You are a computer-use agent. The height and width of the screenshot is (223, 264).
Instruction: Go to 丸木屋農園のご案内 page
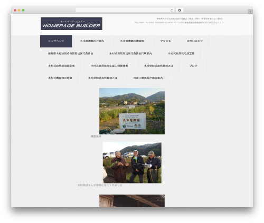[x=92, y=41]
